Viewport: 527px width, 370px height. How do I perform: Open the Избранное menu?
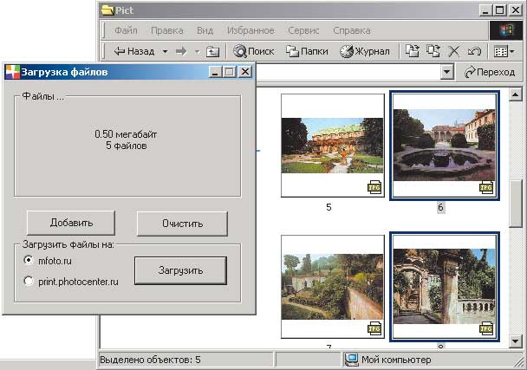click(250, 30)
